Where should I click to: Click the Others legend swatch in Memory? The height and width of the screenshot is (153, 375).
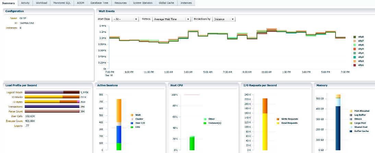click(x=351, y=119)
